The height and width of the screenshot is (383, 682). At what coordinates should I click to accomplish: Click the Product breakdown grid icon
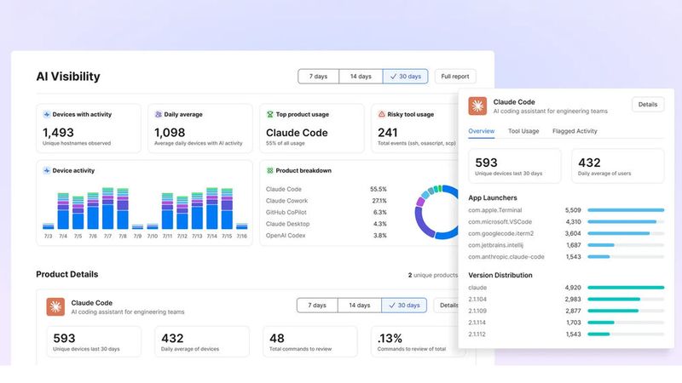270,171
